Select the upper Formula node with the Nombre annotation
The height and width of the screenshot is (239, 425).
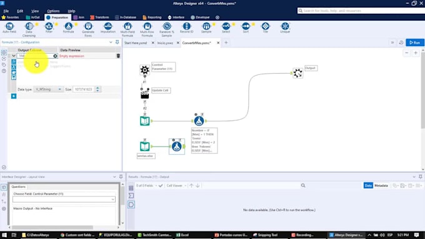199,120
